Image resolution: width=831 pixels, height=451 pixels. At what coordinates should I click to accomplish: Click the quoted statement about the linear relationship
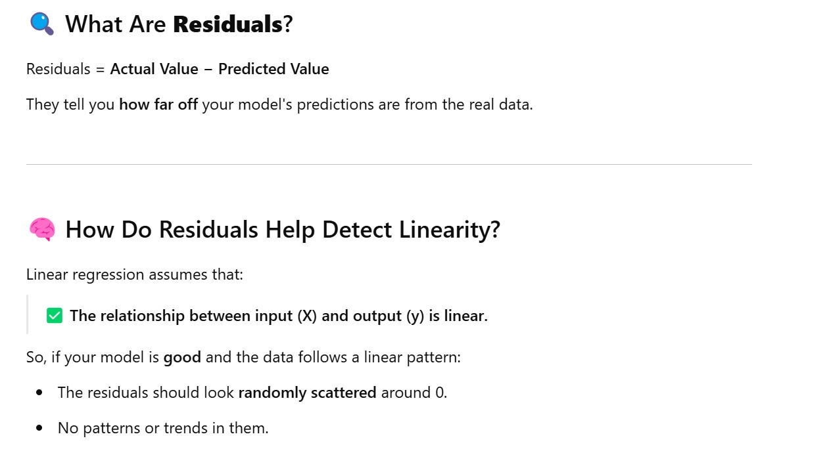click(279, 316)
